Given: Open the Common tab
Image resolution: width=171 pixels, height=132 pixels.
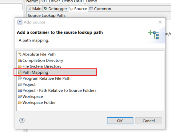Looking at the screenshot, I should point(100,9).
